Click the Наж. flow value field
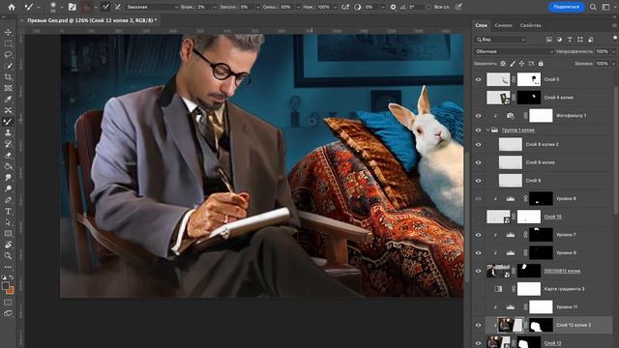 (323, 7)
